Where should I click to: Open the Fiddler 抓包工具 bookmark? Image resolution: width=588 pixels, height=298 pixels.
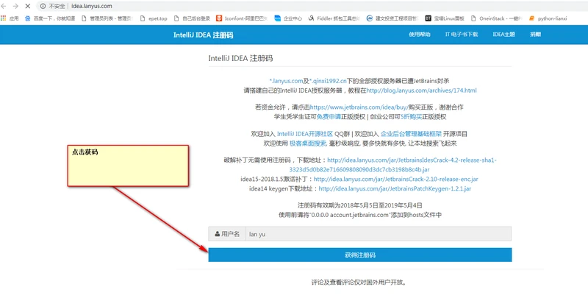[x=334, y=18]
